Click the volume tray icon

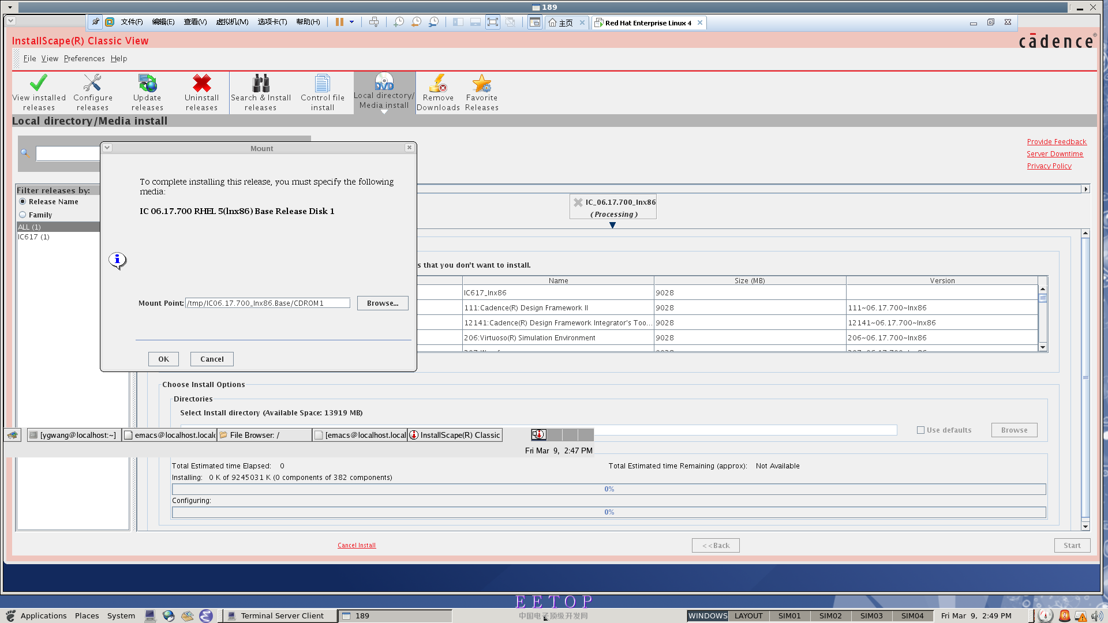pos(1096,616)
